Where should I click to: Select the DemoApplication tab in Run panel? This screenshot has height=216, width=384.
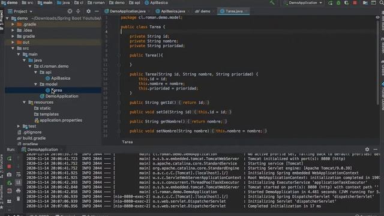43,149
